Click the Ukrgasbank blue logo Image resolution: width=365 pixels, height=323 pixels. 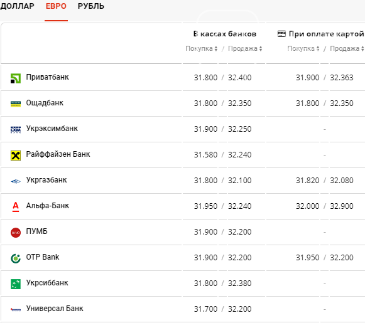tap(16, 181)
